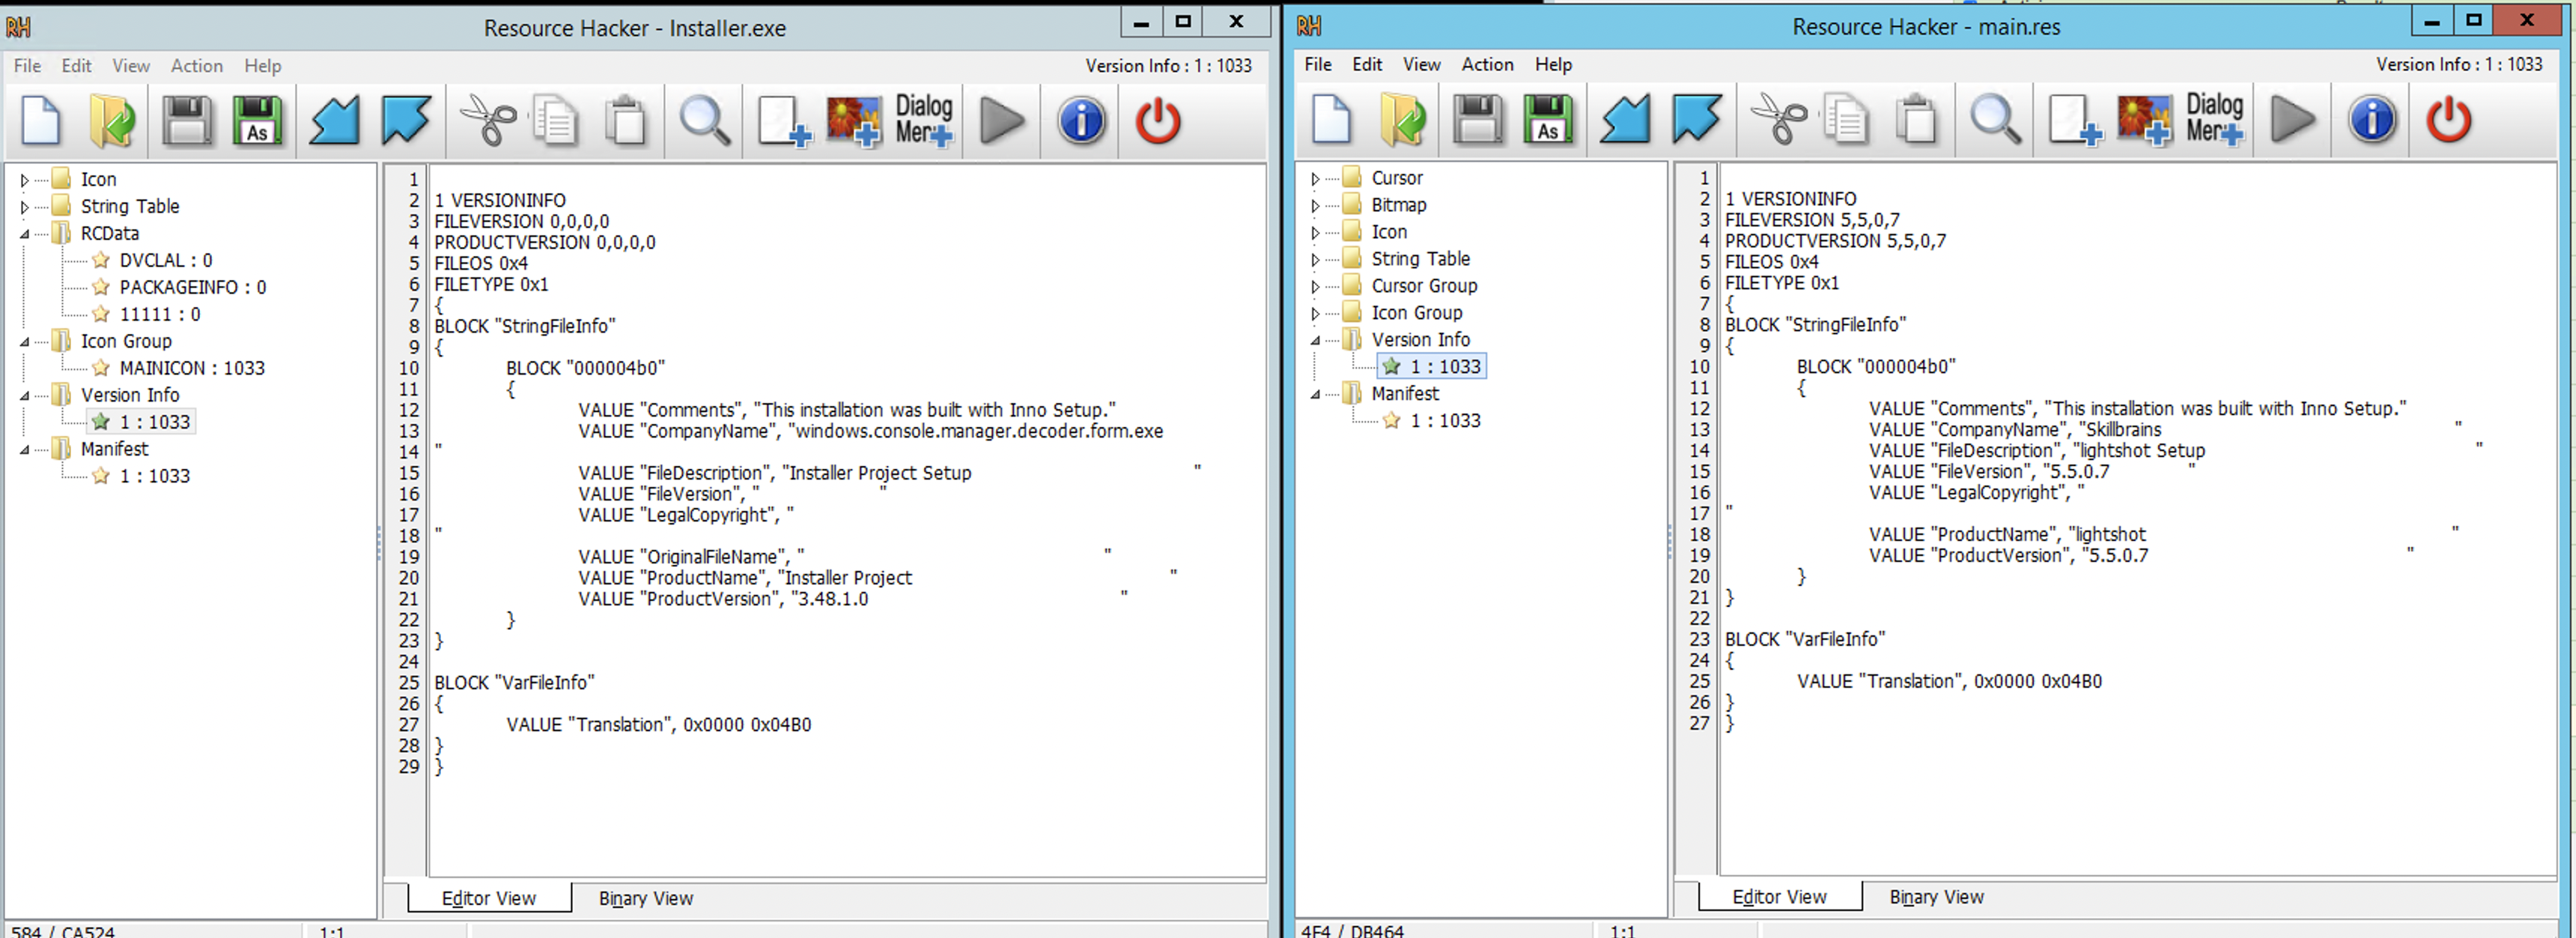Screen dimensions: 2576x938
Task: Expand Icon Group folder in main.res tree
Action: pos(1315,313)
